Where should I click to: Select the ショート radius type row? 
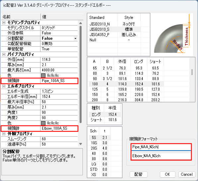(105, 120)
